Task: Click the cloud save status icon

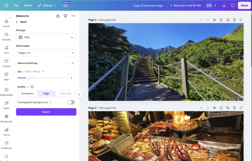Action: pyautogui.click(x=66, y=5)
